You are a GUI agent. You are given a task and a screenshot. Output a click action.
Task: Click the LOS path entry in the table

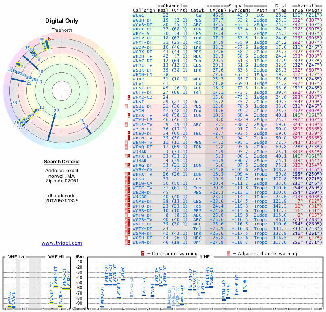point(260,15)
